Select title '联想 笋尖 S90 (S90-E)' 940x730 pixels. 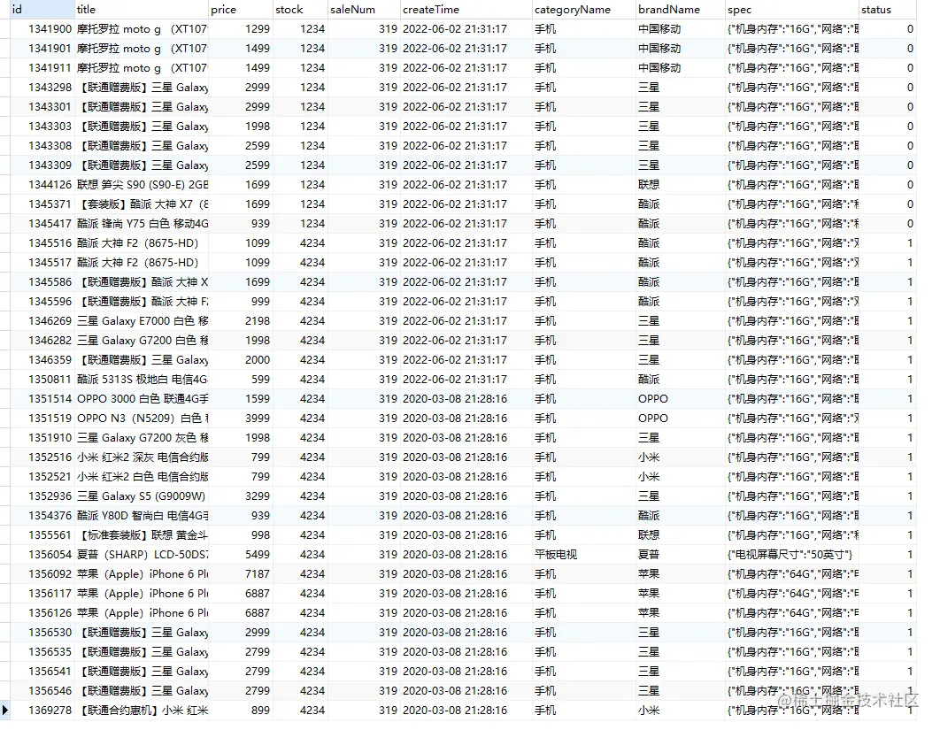143,185
